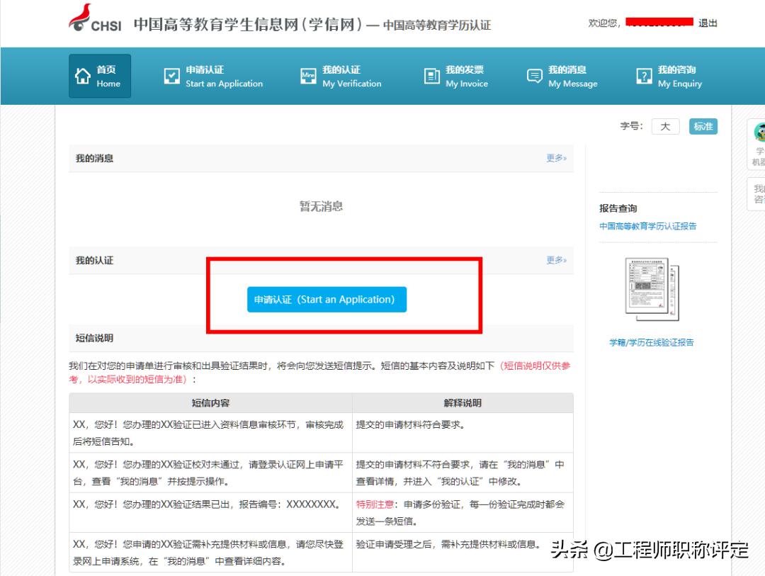This screenshot has height=576, width=765.
Task: Click the verification report preview thumbnail
Action: [x=650, y=290]
